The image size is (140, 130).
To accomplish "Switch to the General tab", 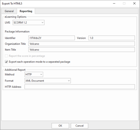I will [x=9, y=11].
